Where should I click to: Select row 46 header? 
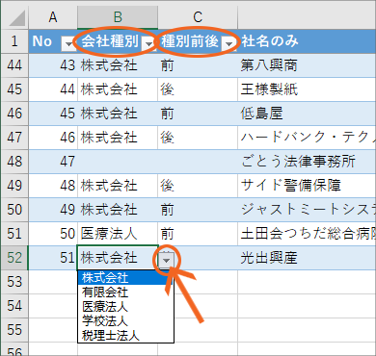14,114
